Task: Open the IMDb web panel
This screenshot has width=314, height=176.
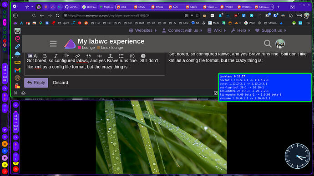Action: [x=17, y=62]
